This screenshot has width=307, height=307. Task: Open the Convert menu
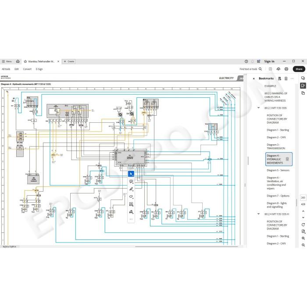(x=27, y=69)
